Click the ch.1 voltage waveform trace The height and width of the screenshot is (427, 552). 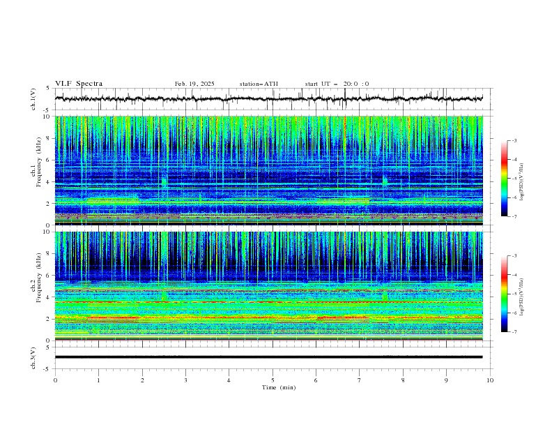click(x=269, y=98)
